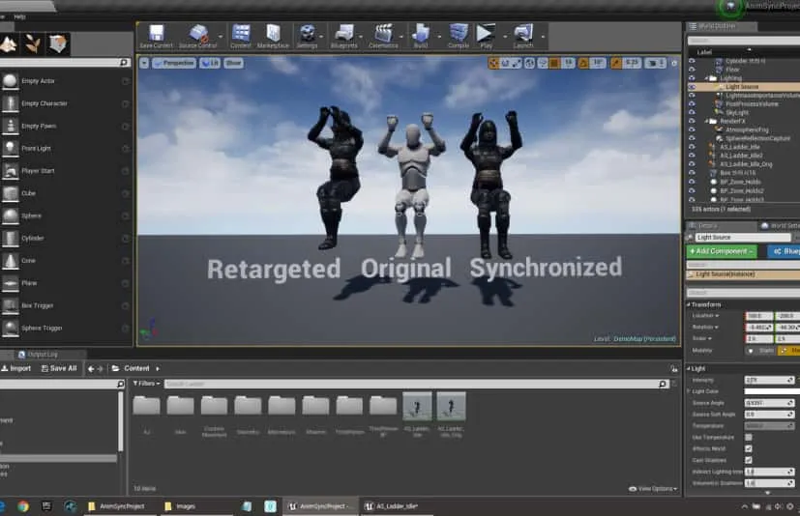Screen dimensions: 800x516
Task: Collapse the RenderFX folder in the outliner
Action: coord(706,122)
